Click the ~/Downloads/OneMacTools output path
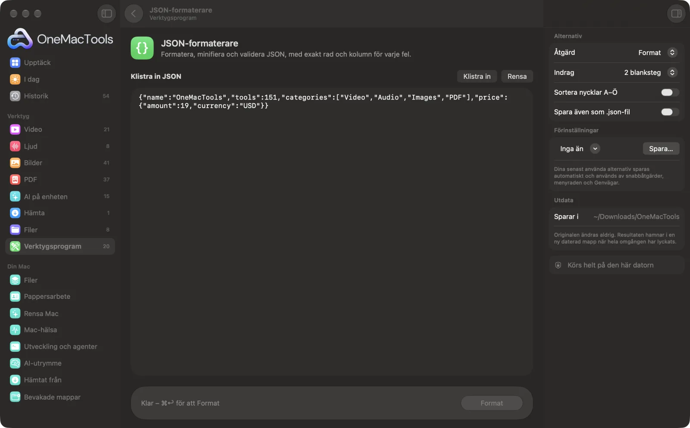690x428 pixels. click(636, 217)
